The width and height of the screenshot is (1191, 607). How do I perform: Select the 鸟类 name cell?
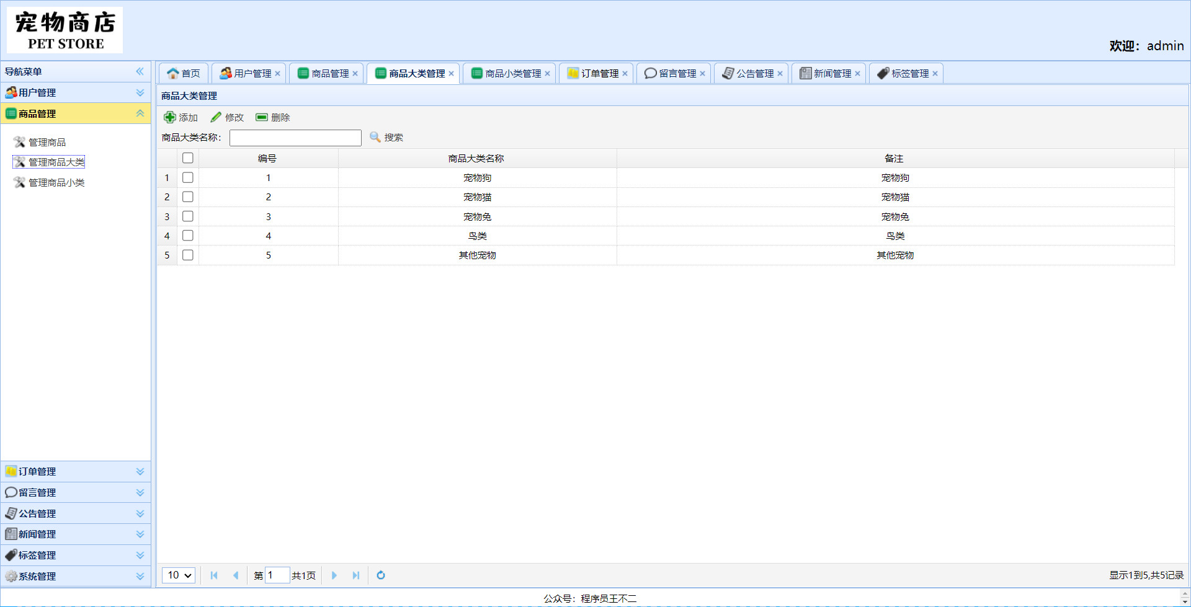click(x=477, y=236)
